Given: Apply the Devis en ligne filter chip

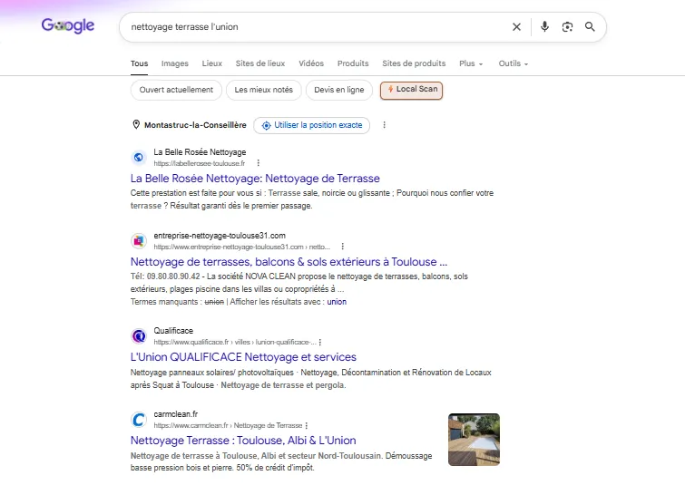Looking at the screenshot, I should click(x=339, y=90).
